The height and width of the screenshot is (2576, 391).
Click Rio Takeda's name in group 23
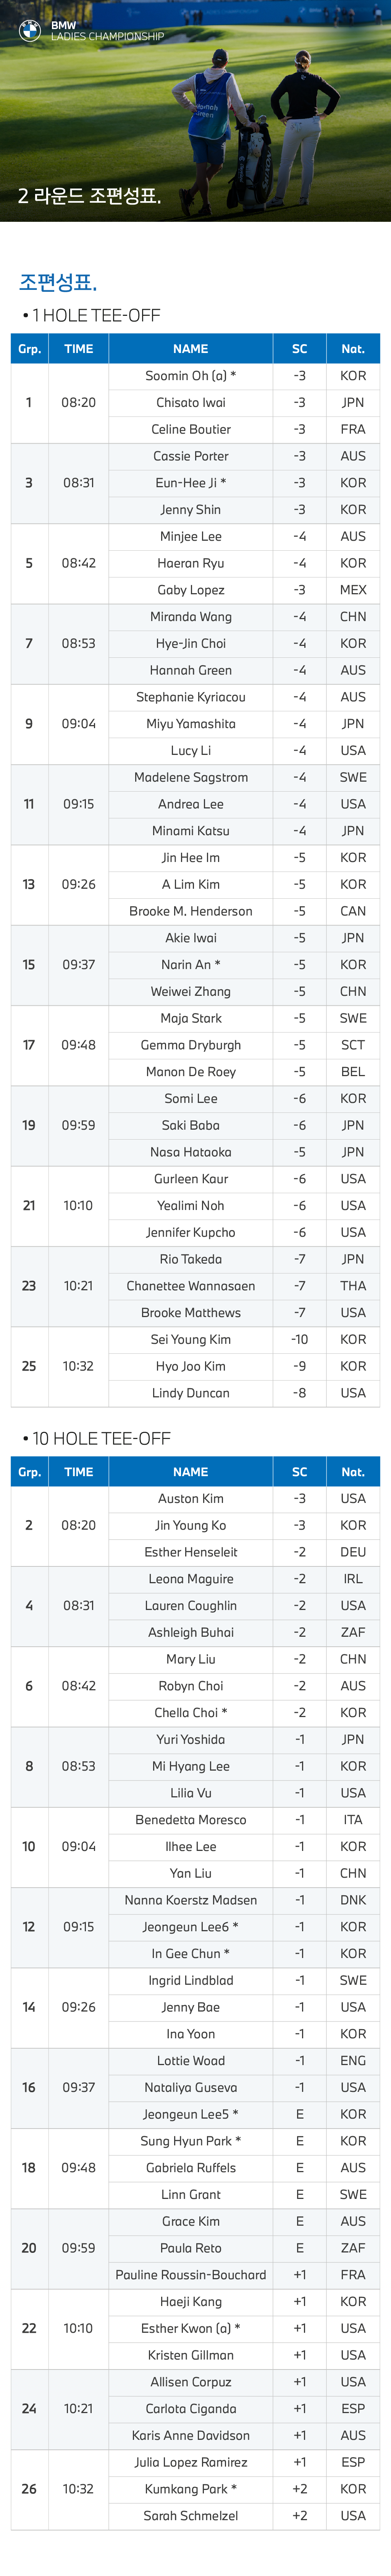point(191,1259)
